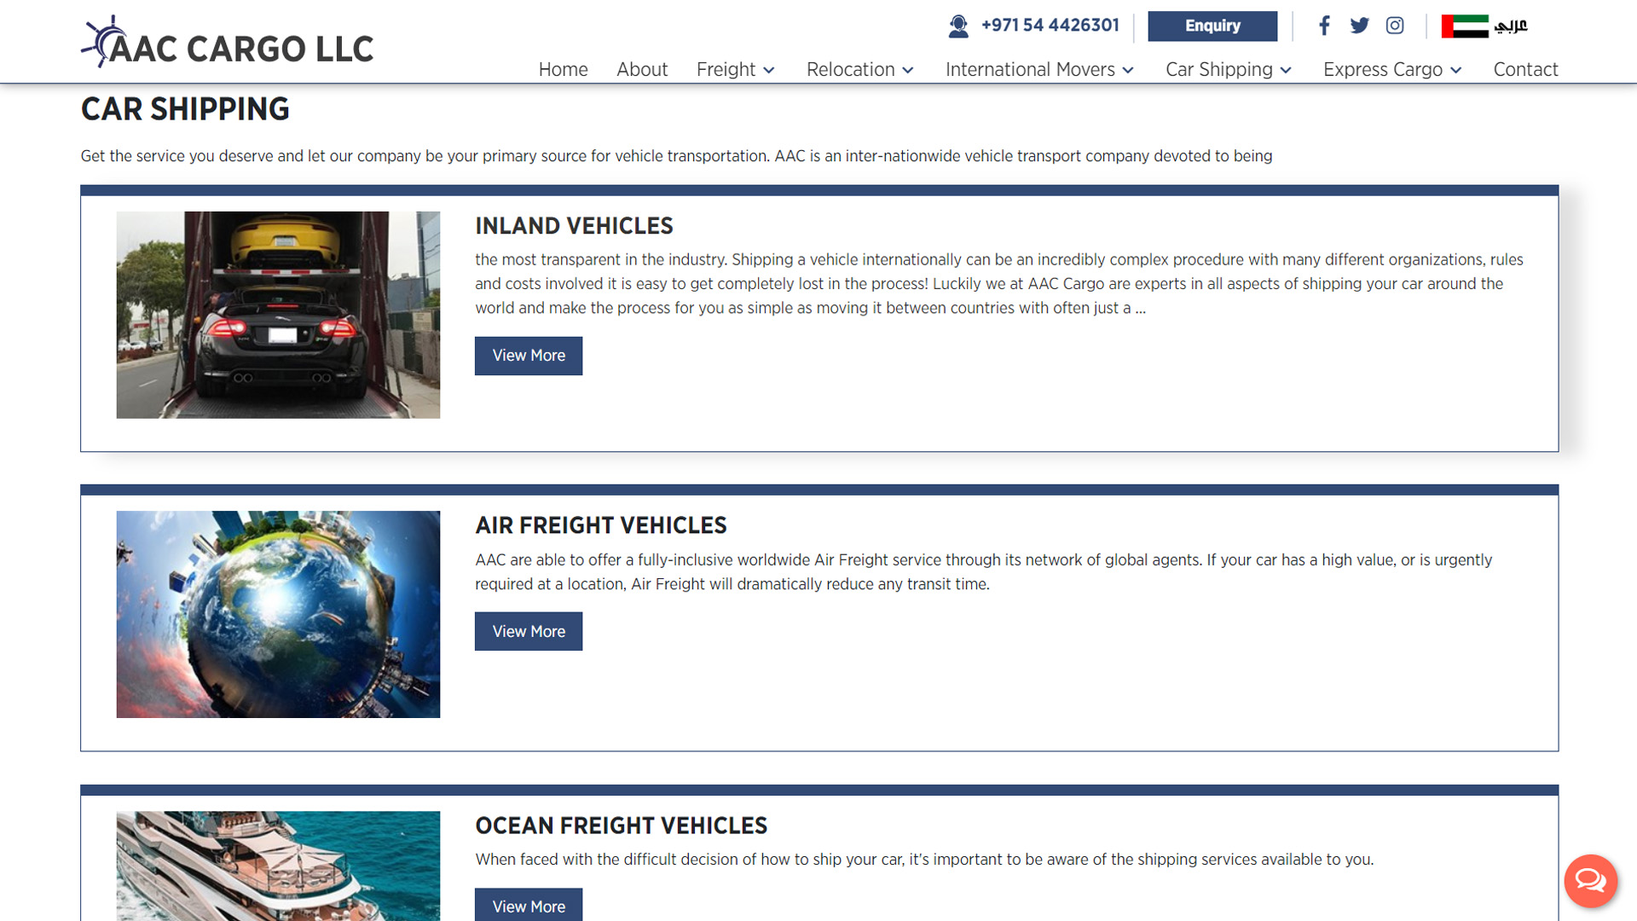Open the About menu item

(x=642, y=70)
